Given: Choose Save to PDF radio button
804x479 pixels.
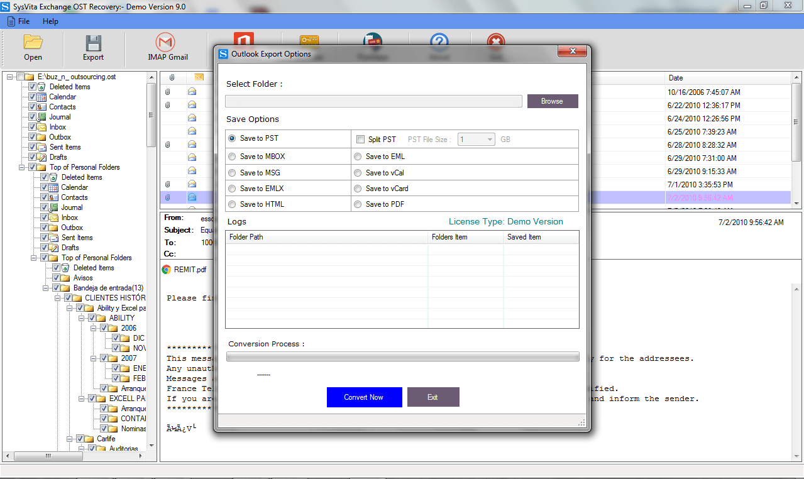Looking at the screenshot, I should coord(358,204).
